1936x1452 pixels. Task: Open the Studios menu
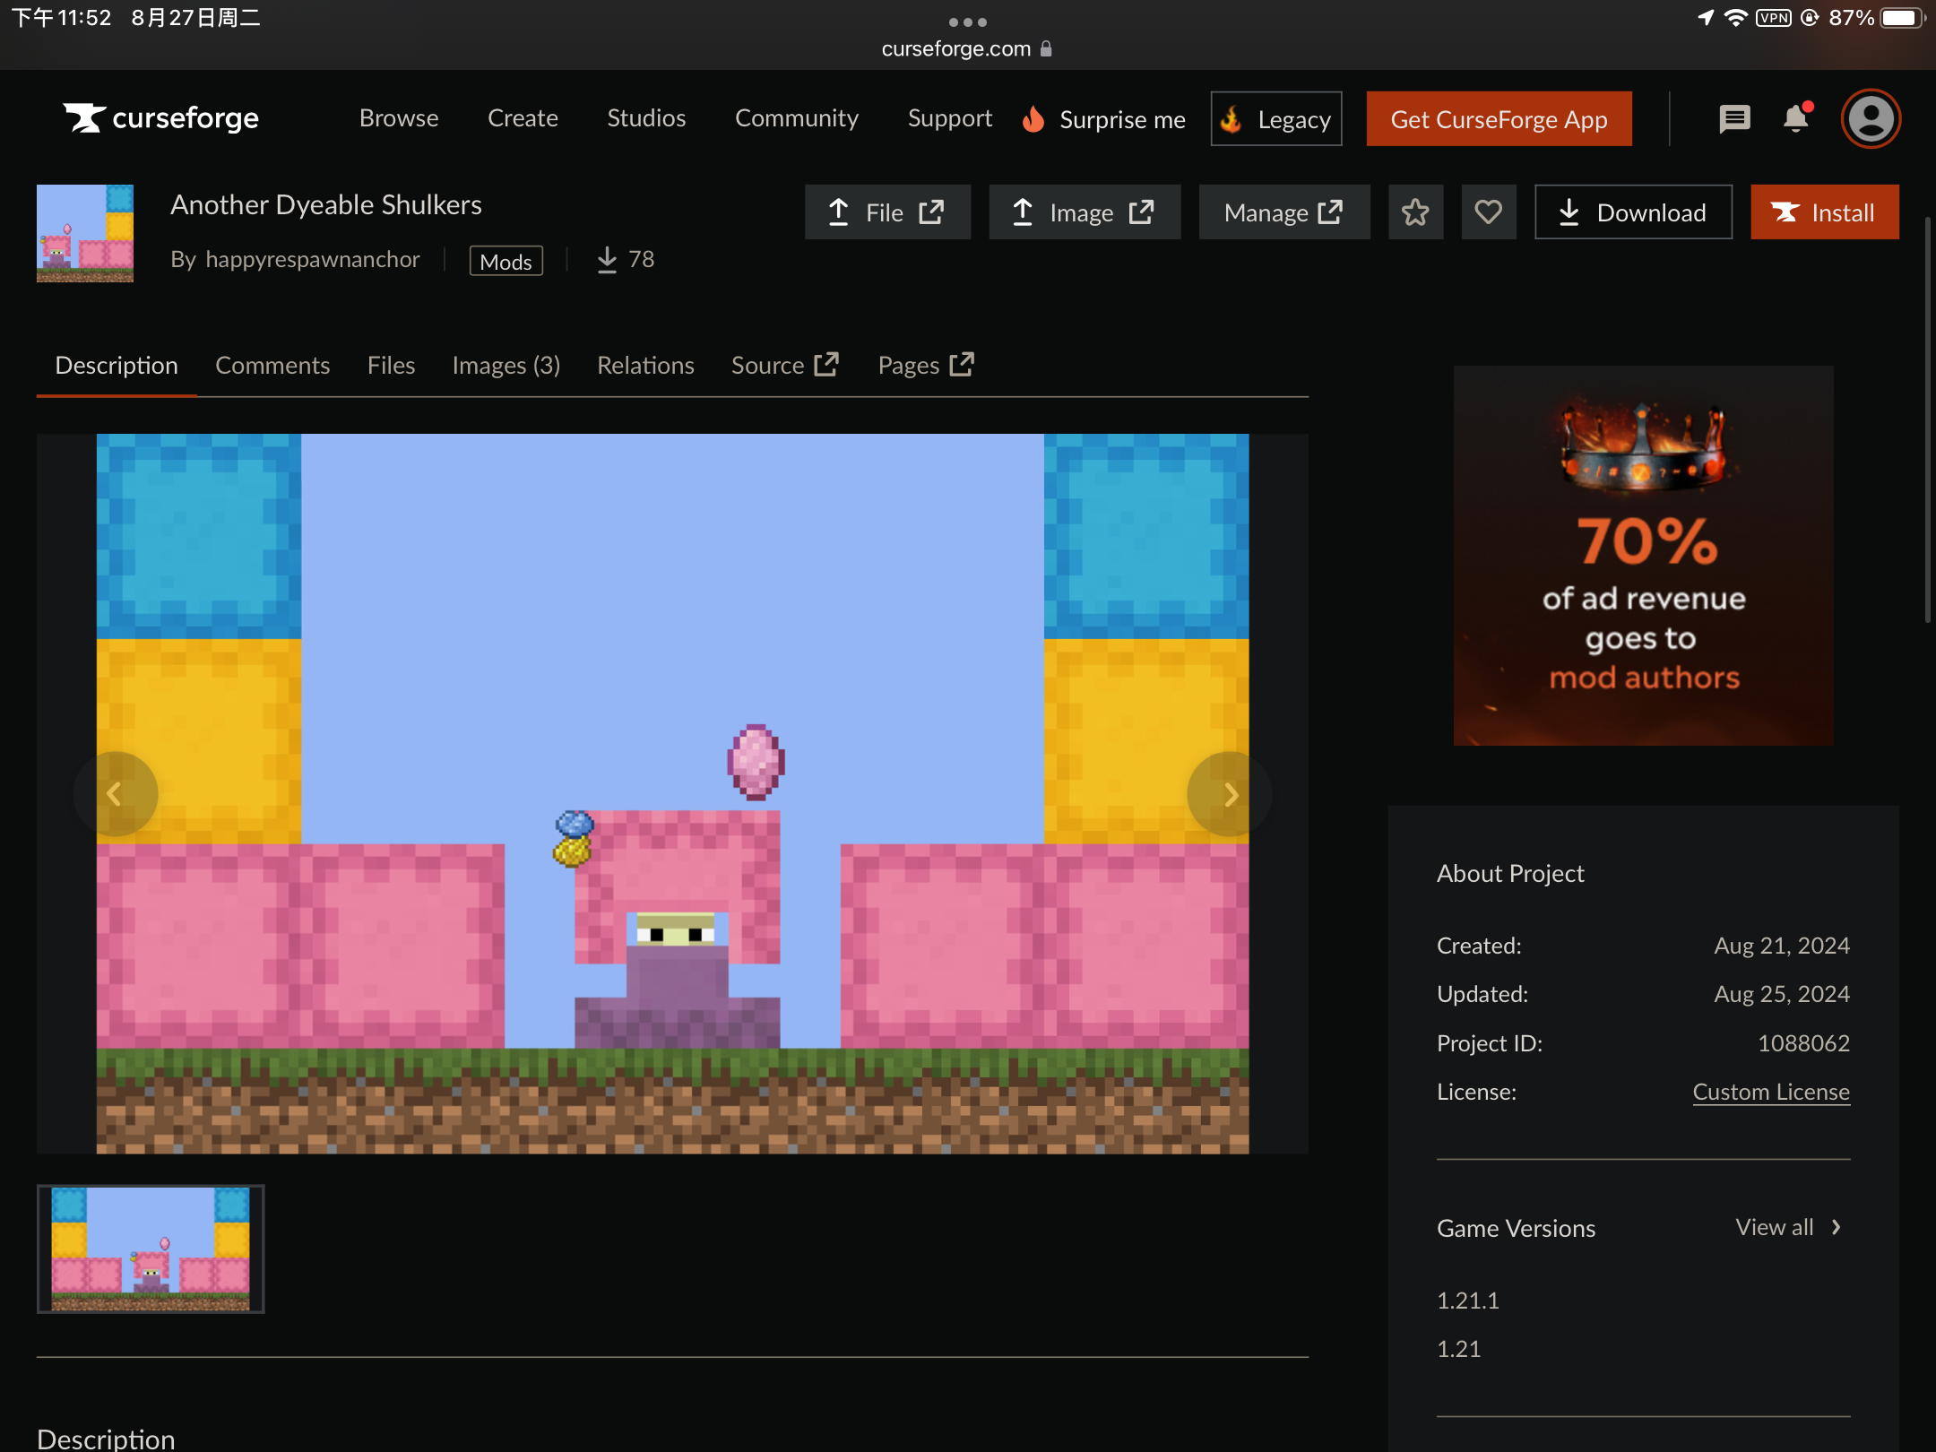pos(646,118)
